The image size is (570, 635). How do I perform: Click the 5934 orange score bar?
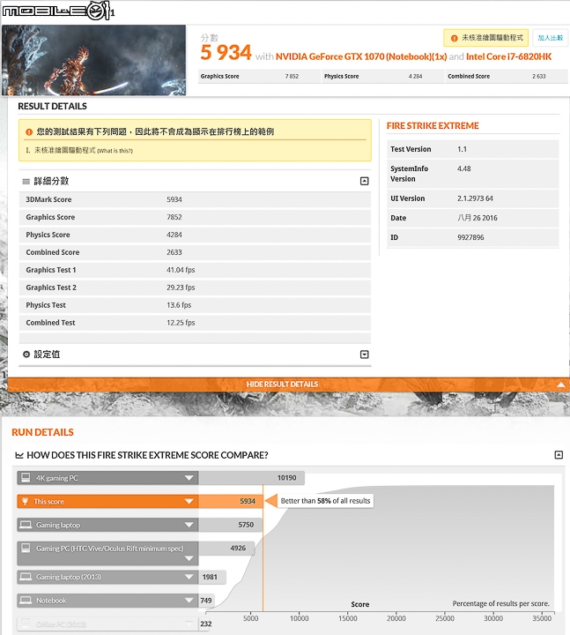tap(230, 501)
